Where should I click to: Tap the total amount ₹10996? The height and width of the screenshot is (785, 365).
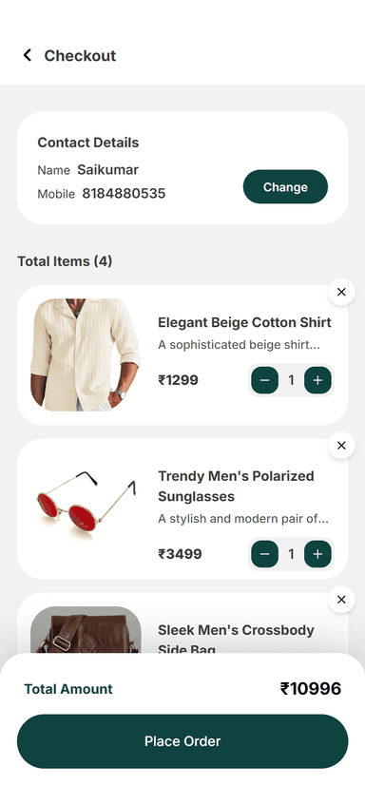[311, 689]
